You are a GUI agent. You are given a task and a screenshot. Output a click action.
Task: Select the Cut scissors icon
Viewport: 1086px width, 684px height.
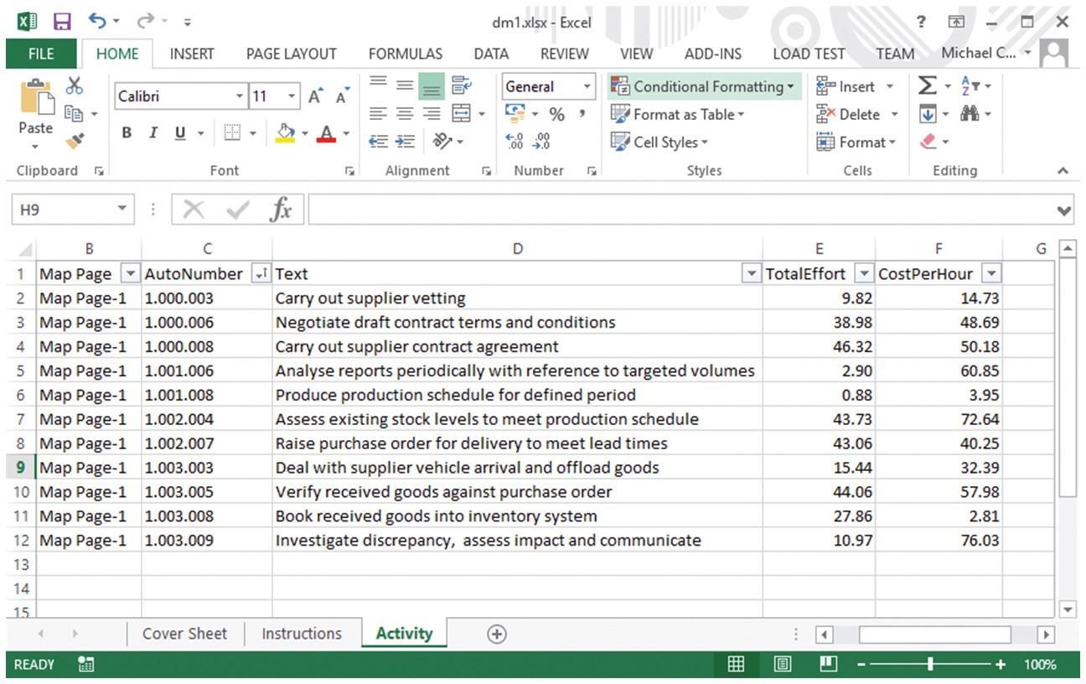[75, 85]
